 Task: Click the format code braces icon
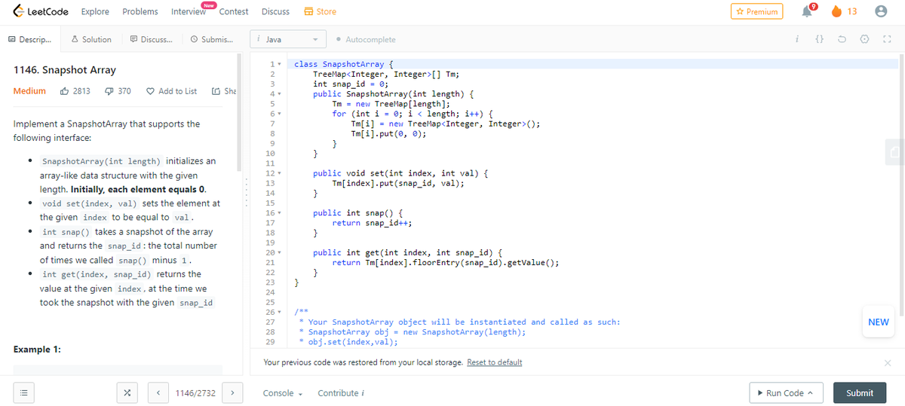coord(820,39)
